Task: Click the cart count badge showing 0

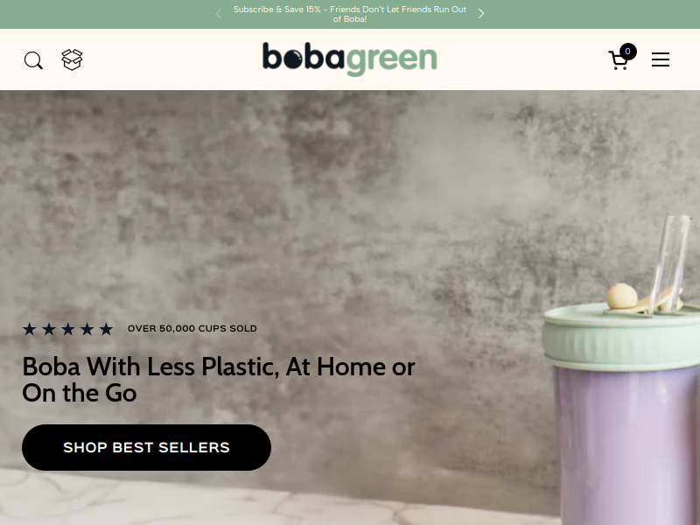Action: click(x=627, y=52)
